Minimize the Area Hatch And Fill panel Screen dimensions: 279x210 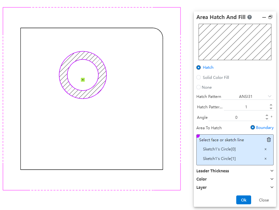pyautogui.click(x=264, y=17)
